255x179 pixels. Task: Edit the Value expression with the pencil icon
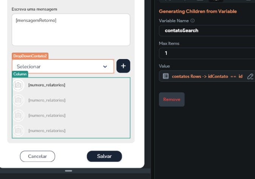tap(250, 76)
